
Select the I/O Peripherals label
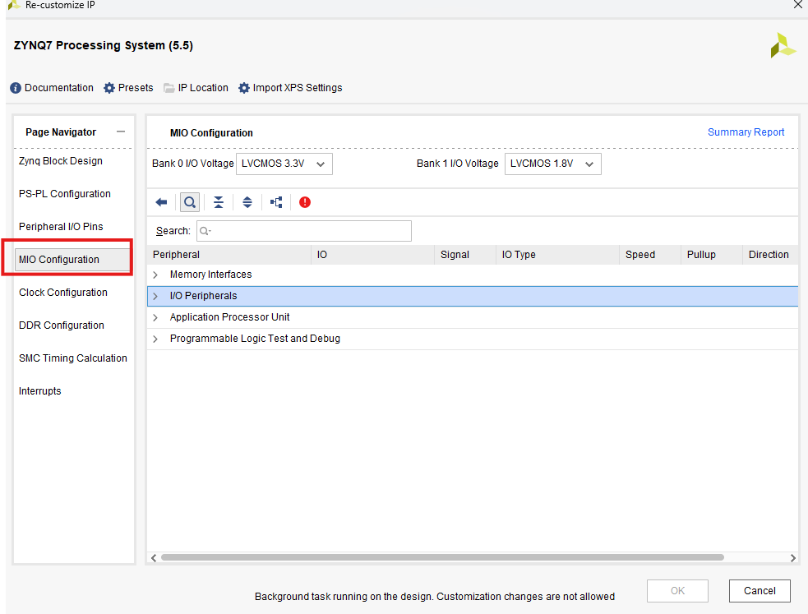[204, 296]
